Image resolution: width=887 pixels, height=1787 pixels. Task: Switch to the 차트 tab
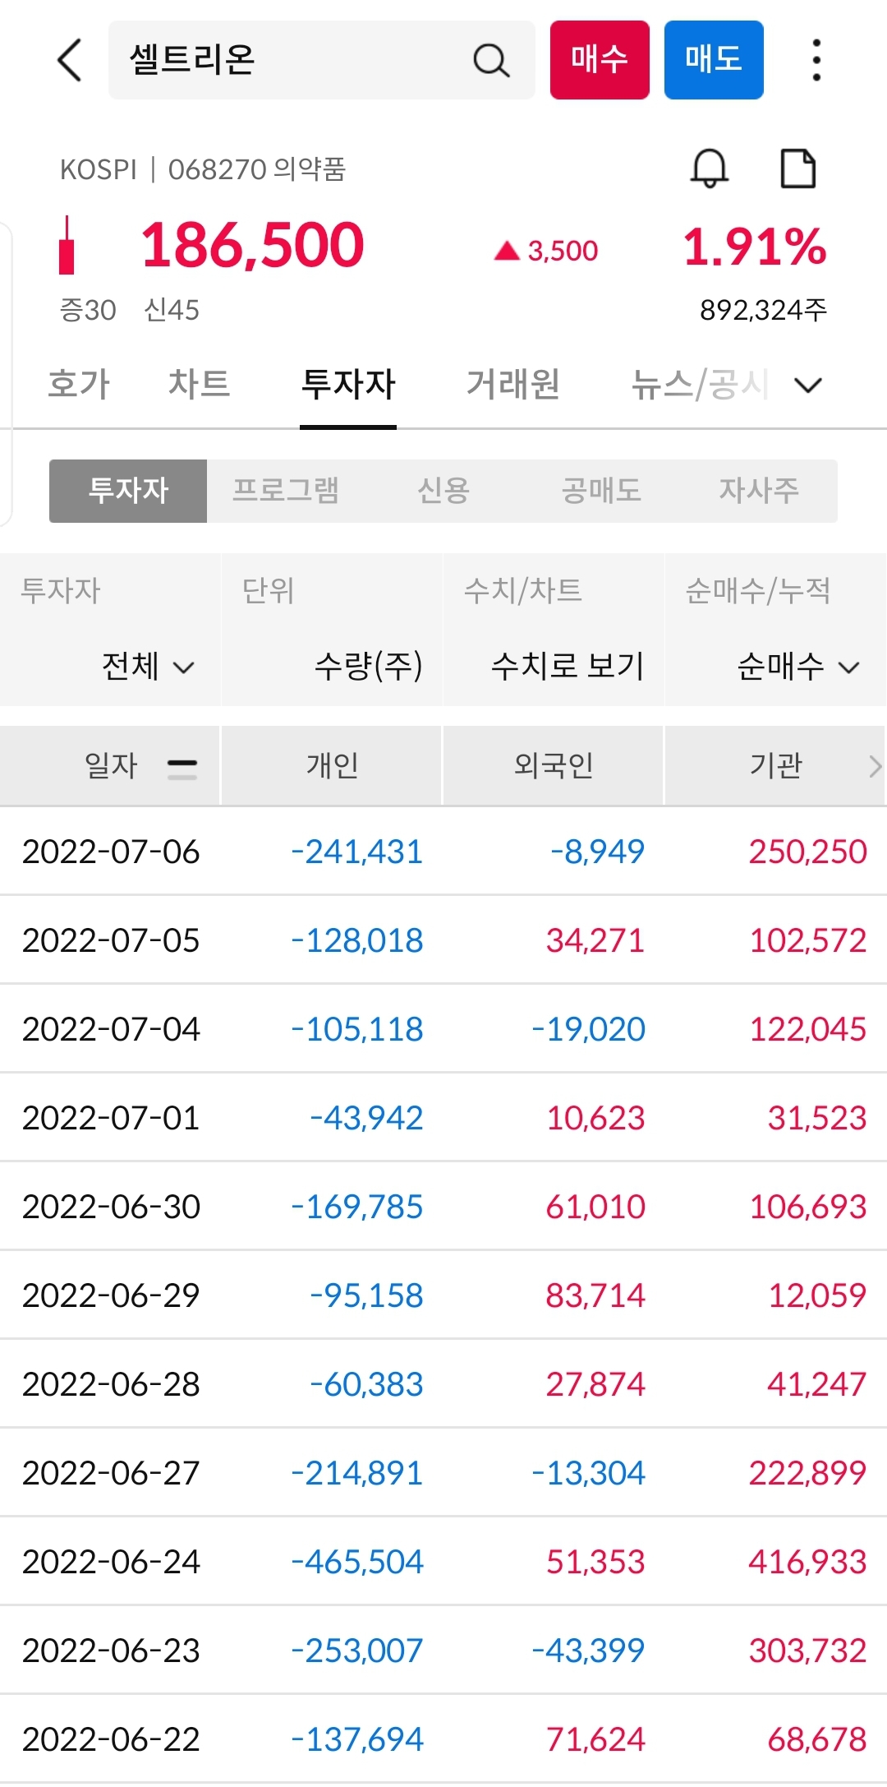tap(199, 384)
